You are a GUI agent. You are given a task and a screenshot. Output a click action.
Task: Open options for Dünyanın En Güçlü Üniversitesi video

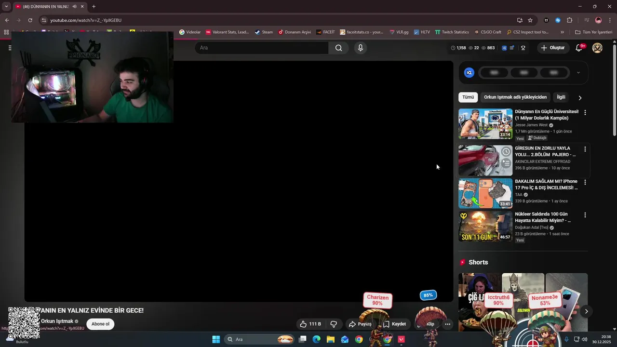click(x=585, y=112)
